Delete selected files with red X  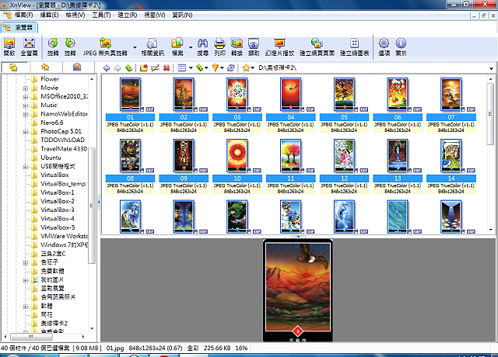pos(166,68)
